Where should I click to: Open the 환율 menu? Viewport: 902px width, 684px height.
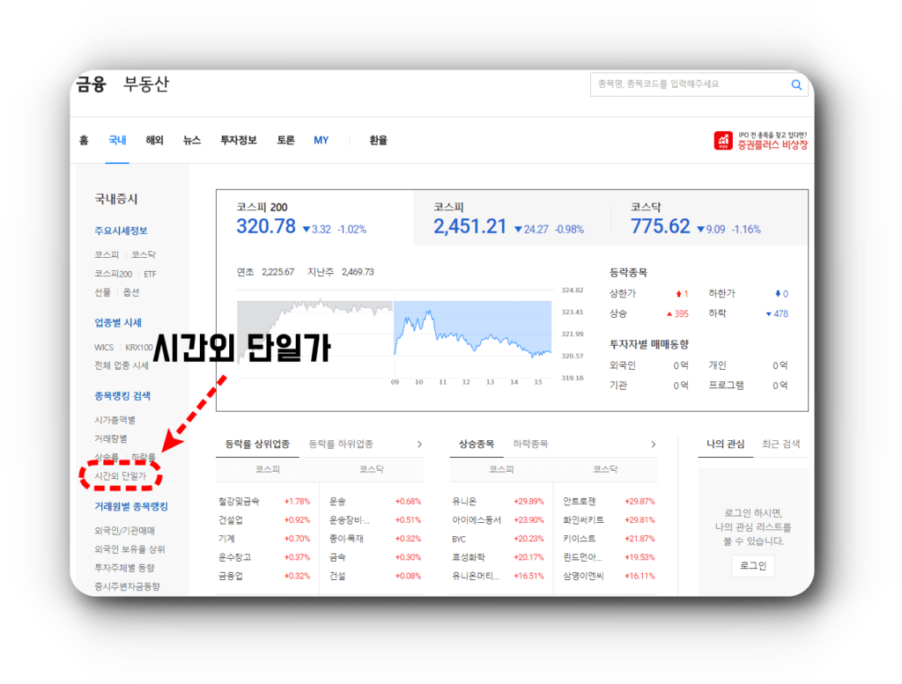[378, 140]
